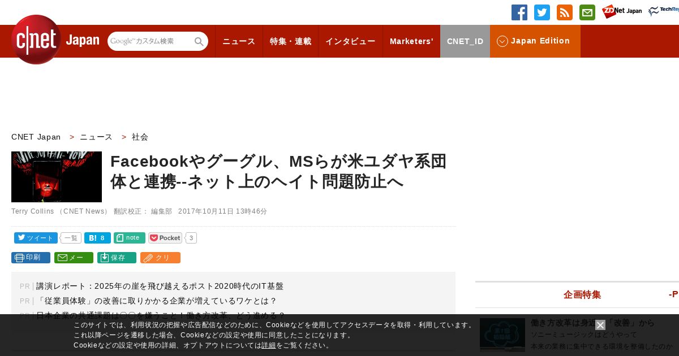Screen dimensions: 679x356
Task: Share the article on note
Action: pos(130,238)
